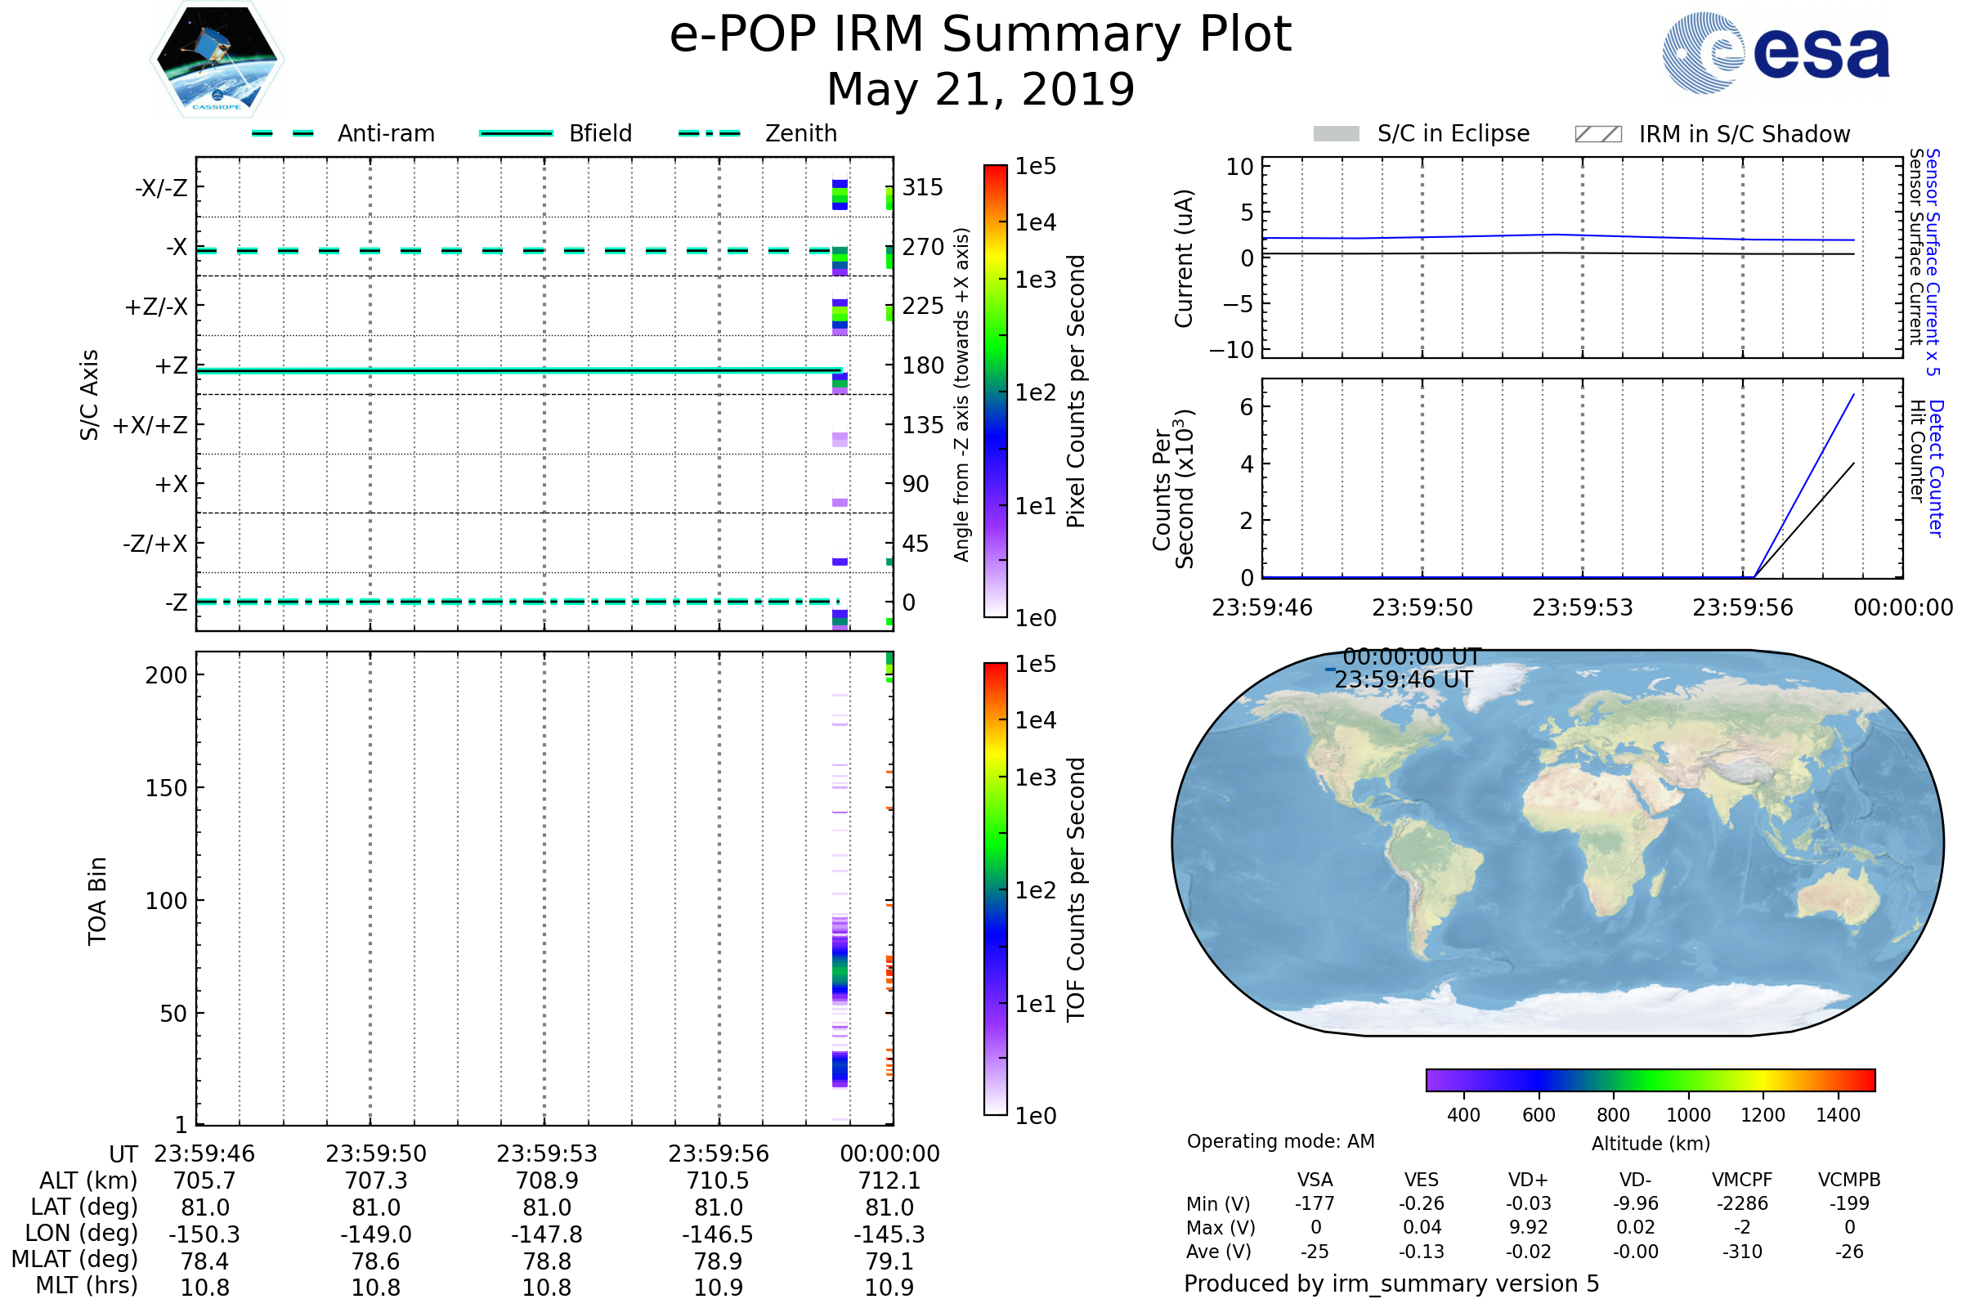Image resolution: width=1962 pixels, height=1308 pixels.
Task: Click the world map image
Action: [x=1557, y=843]
